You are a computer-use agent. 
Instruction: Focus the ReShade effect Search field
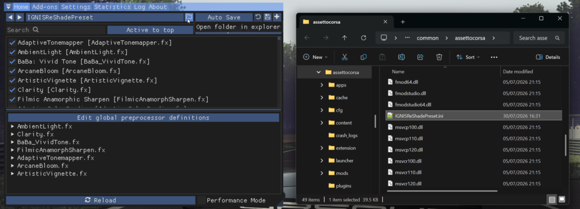(56, 30)
